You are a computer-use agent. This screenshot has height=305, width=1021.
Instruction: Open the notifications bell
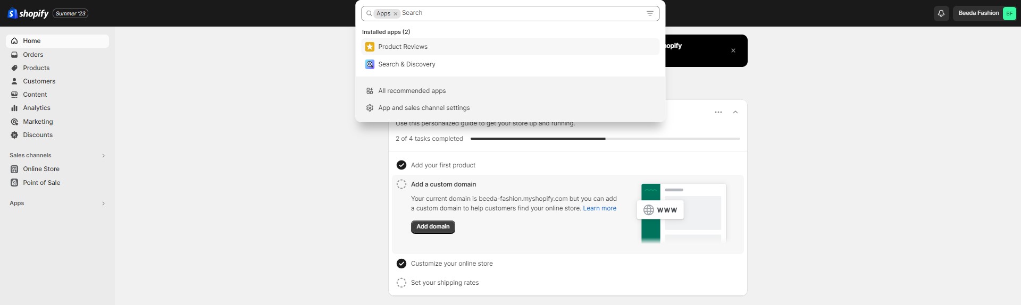click(941, 13)
